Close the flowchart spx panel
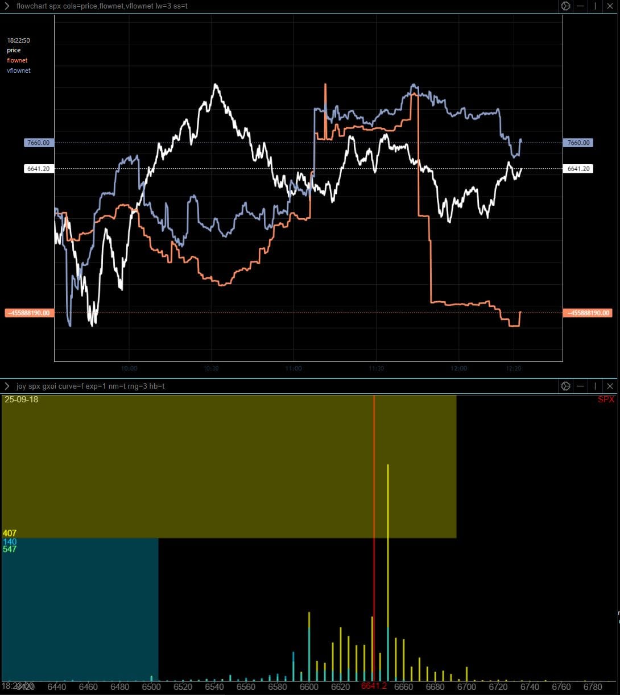The image size is (620, 695). [x=610, y=6]
